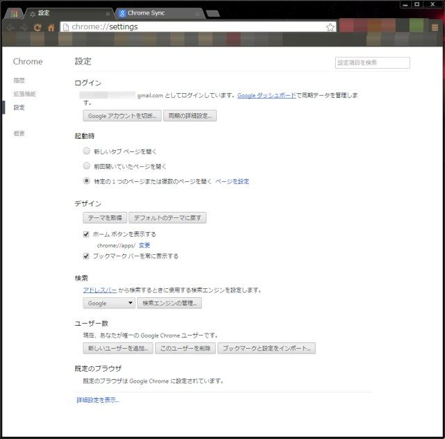Switch to the Chrome Sync tab
The width and height of the screenshot is (445, 439).
pos(159,13)
